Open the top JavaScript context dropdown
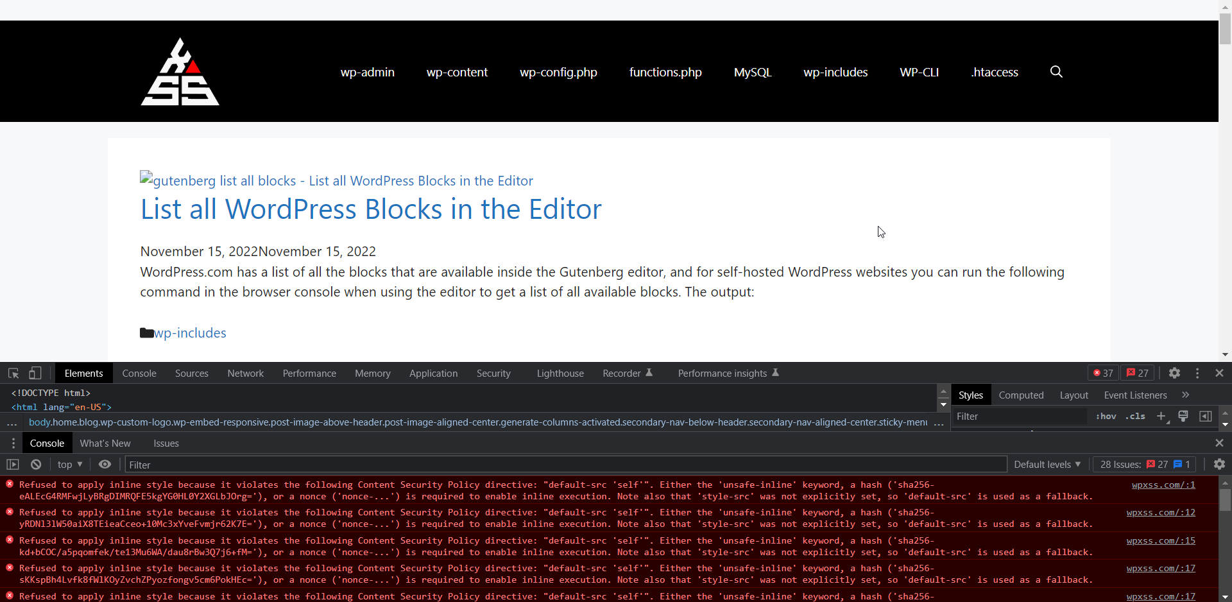The height and width of the screenshot is (602, 1232). click(70, 464)
